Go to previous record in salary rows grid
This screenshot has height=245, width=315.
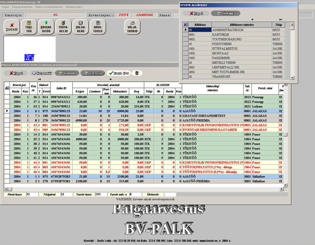coord(110,79)
